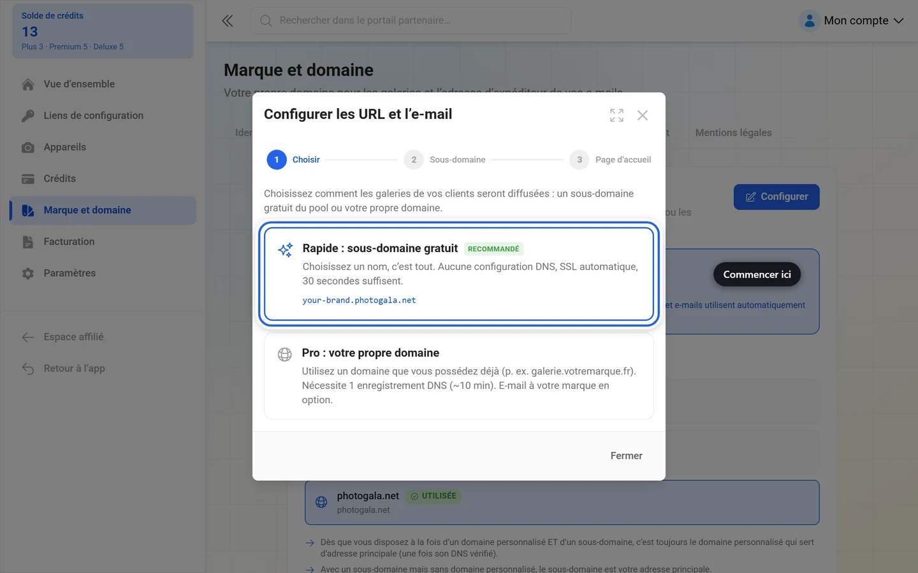Screen dimensions: 918x573
Task: Click the Plus 3 · Premium 5 · Deluxe 5 text
Action: coord(73,47)
